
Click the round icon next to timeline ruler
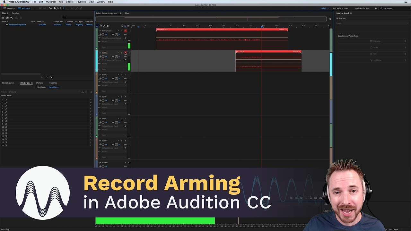point(128,26)
